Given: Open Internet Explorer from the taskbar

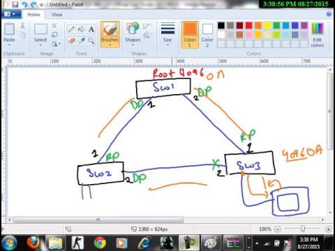Looking at the screenshot, I should [144, 243].
